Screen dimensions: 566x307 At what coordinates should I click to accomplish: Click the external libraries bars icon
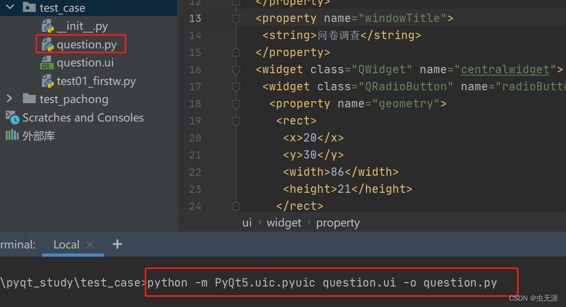coord(12,135)
